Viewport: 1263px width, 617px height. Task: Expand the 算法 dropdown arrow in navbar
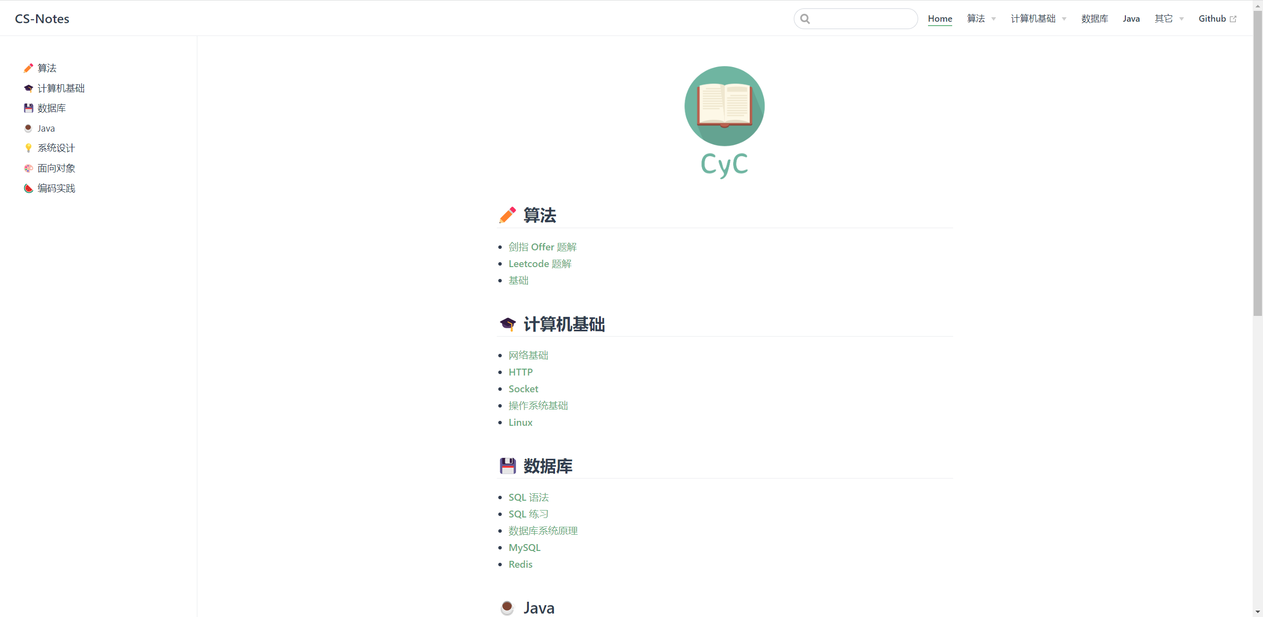(994, 19)
